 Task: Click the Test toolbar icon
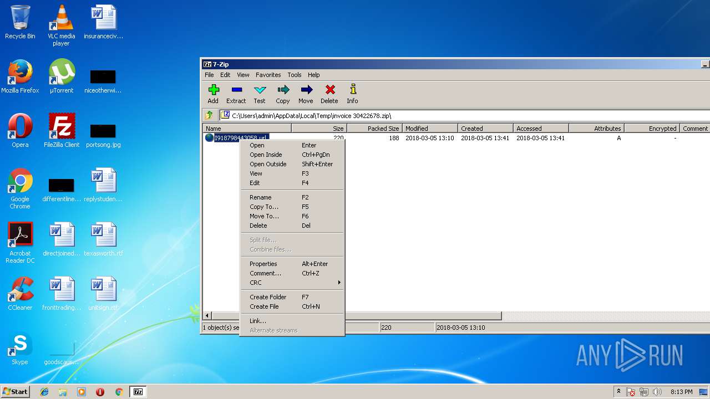click(x=260, y=94)
